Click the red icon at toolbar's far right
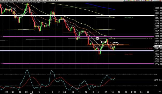 click(x=160, y=1)
